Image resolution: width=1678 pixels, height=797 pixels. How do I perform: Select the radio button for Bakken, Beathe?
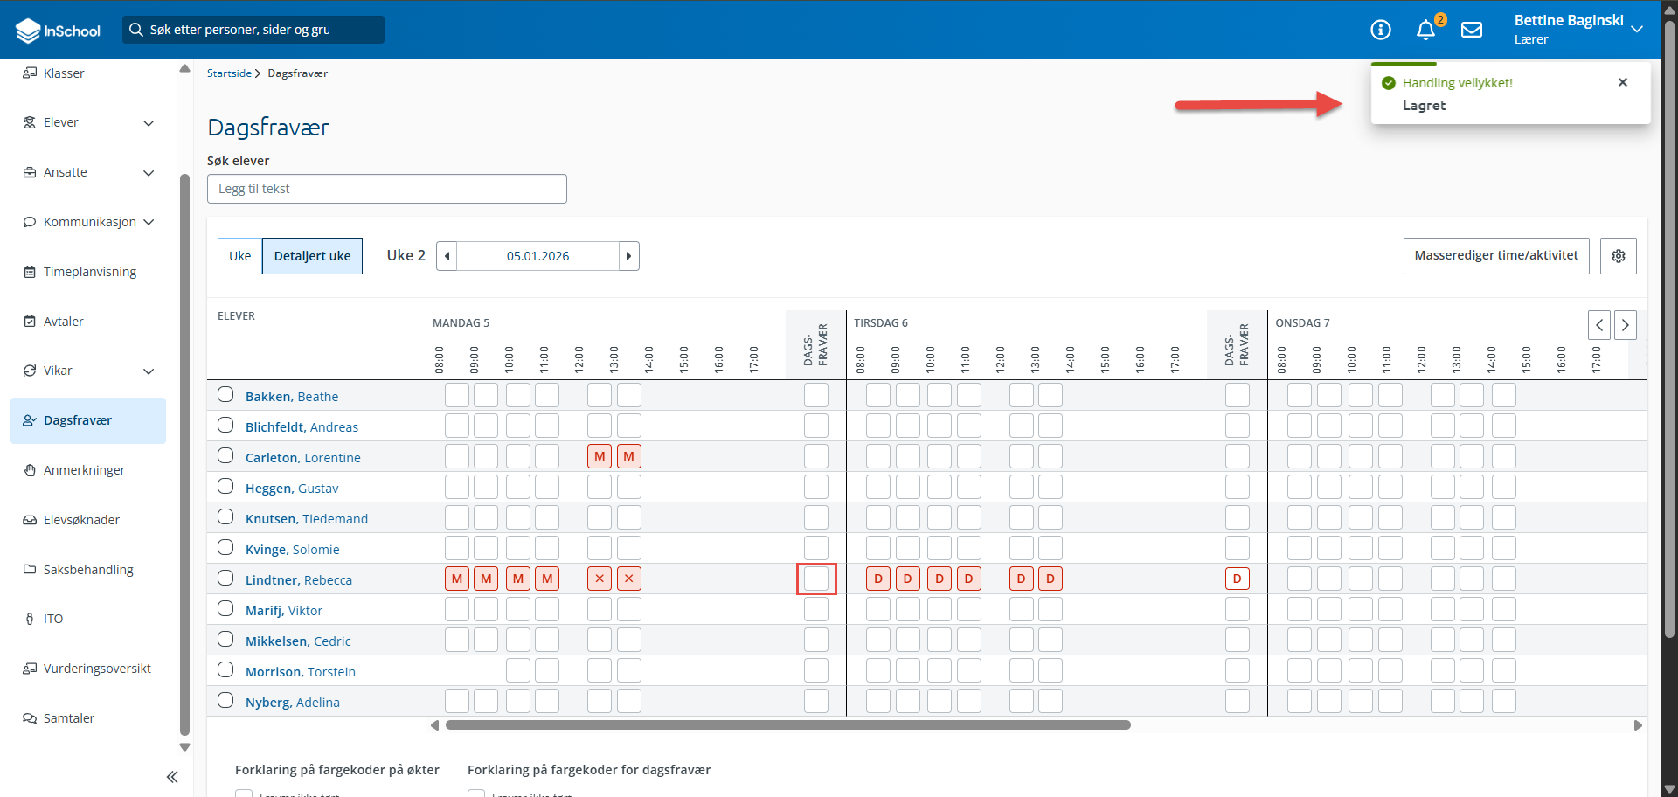click(x=225, y=394)
